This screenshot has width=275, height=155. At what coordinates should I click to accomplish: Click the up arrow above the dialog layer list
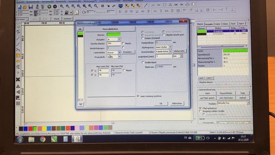pos(80,29)
